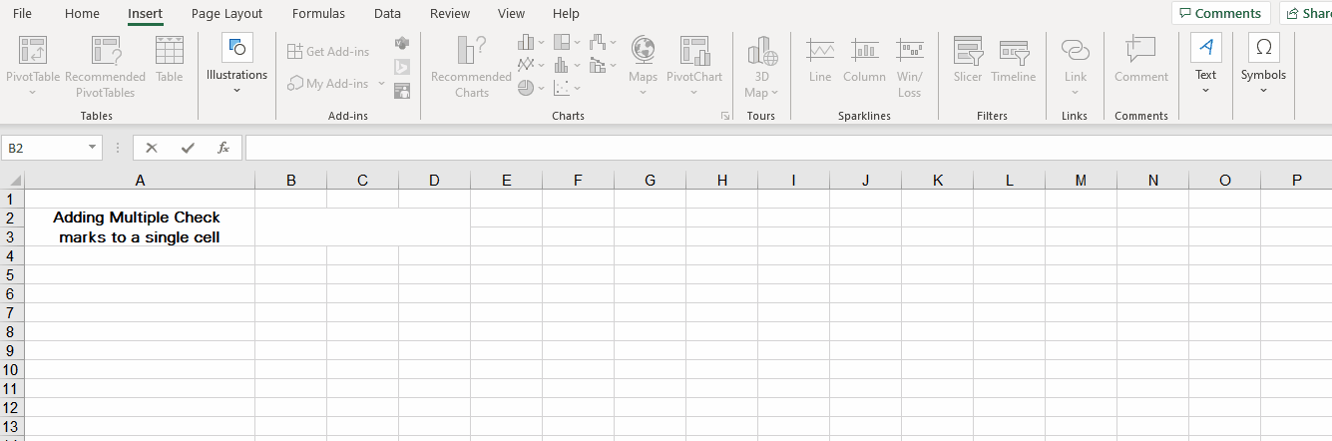Screen dimensions: 1332x441
Task: Open the File tab
Action: 22,14
